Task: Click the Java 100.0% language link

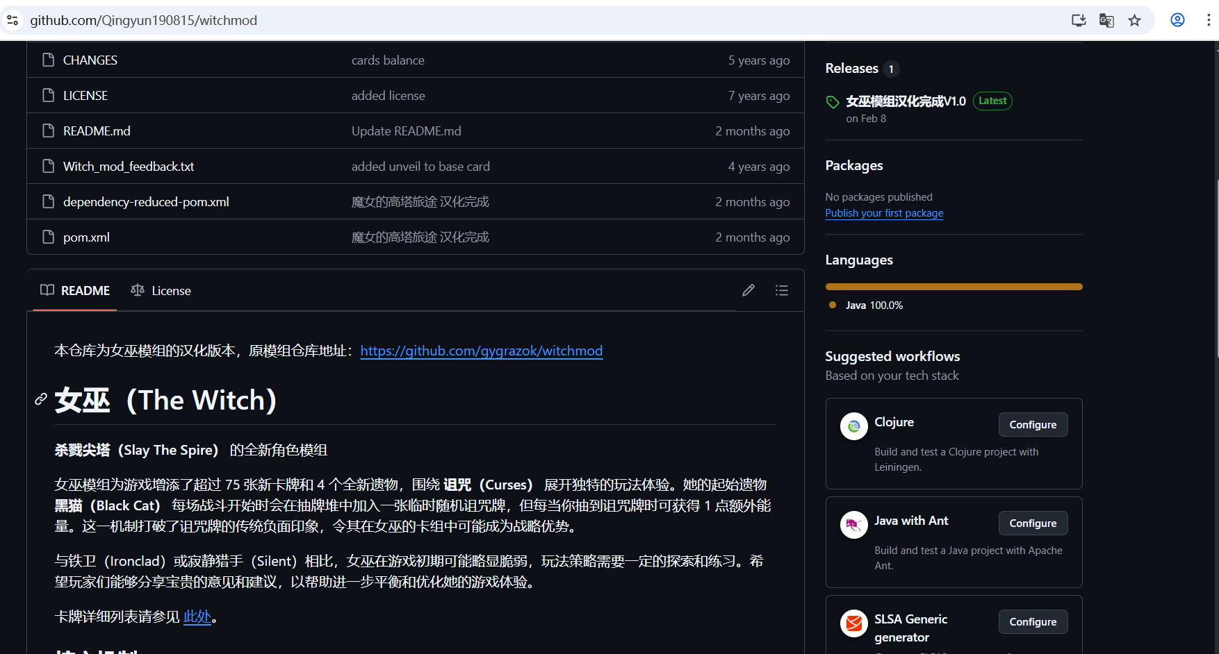Action: [874, 305]
